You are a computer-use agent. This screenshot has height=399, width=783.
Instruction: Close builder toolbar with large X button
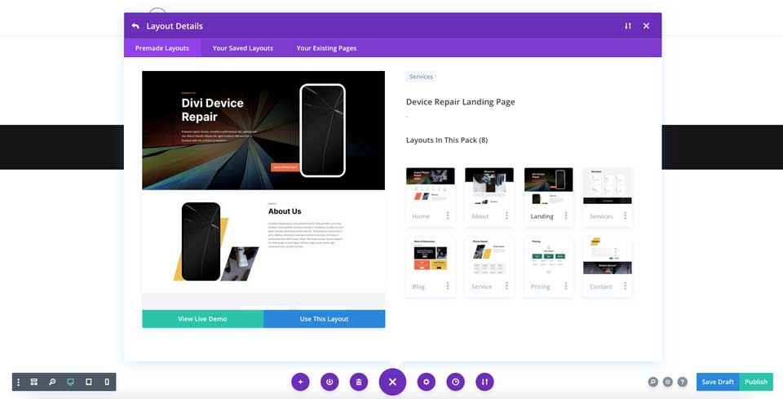point(392,382)
